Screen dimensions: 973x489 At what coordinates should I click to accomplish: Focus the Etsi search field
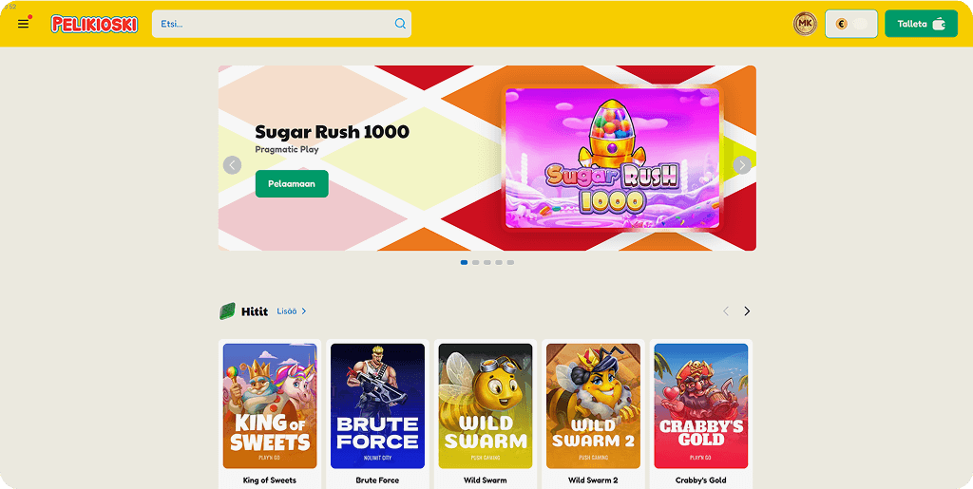coord(281,24)
